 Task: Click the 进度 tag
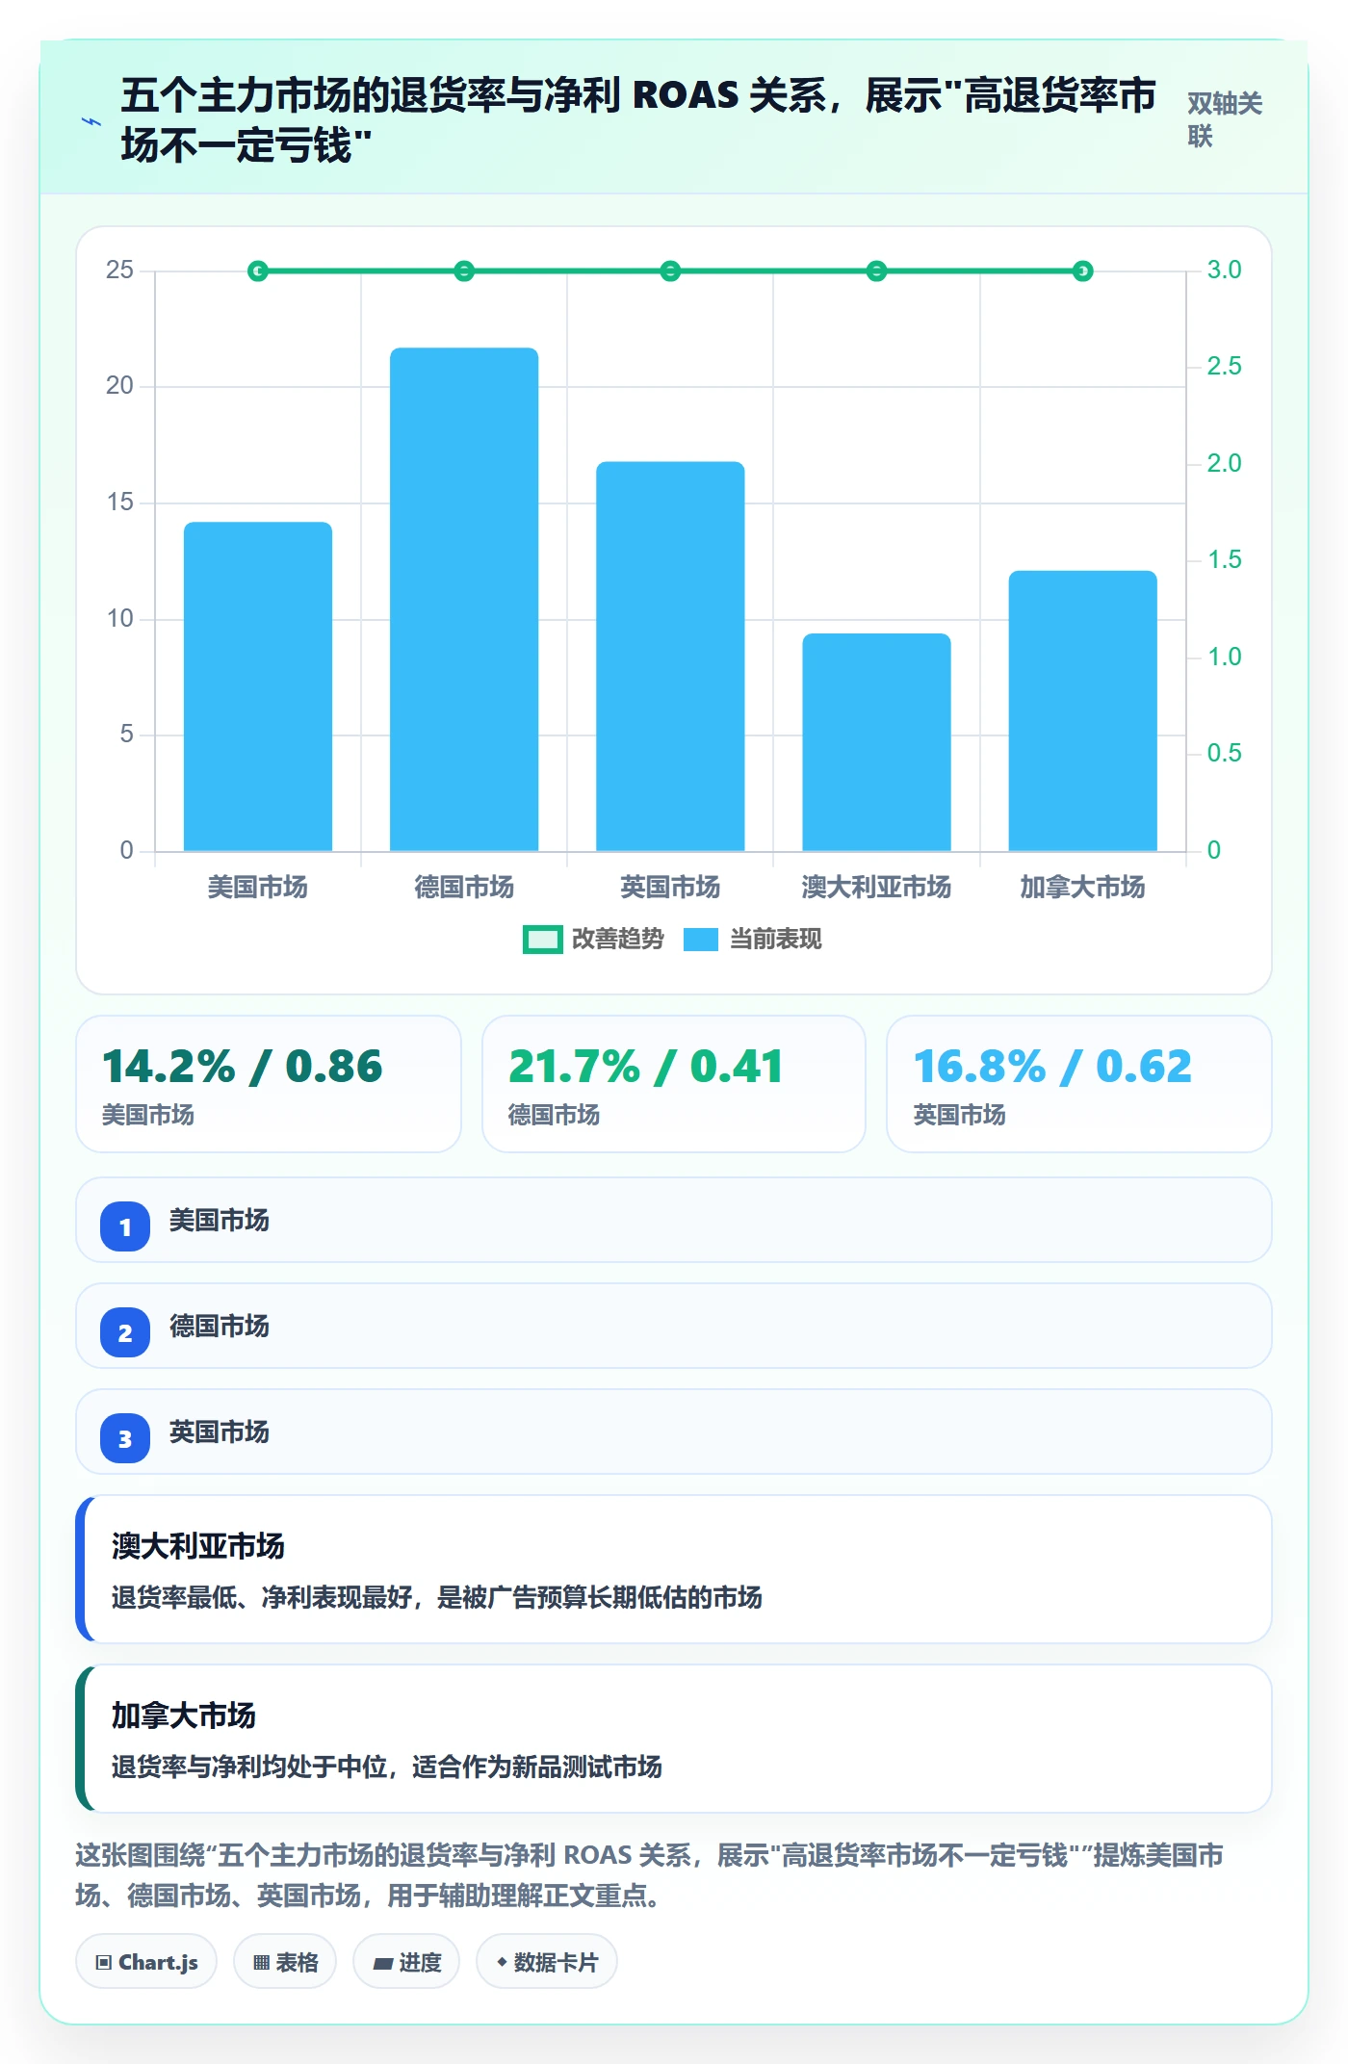click(x=406, y=1962)
